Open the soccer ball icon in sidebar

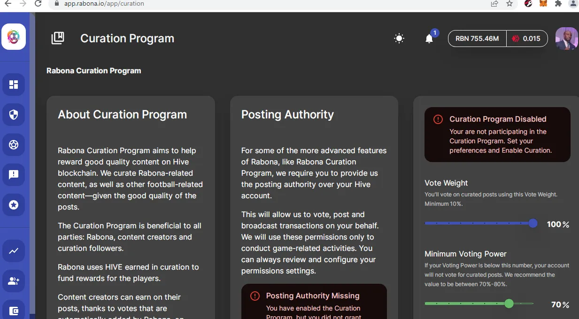[14, 145]
